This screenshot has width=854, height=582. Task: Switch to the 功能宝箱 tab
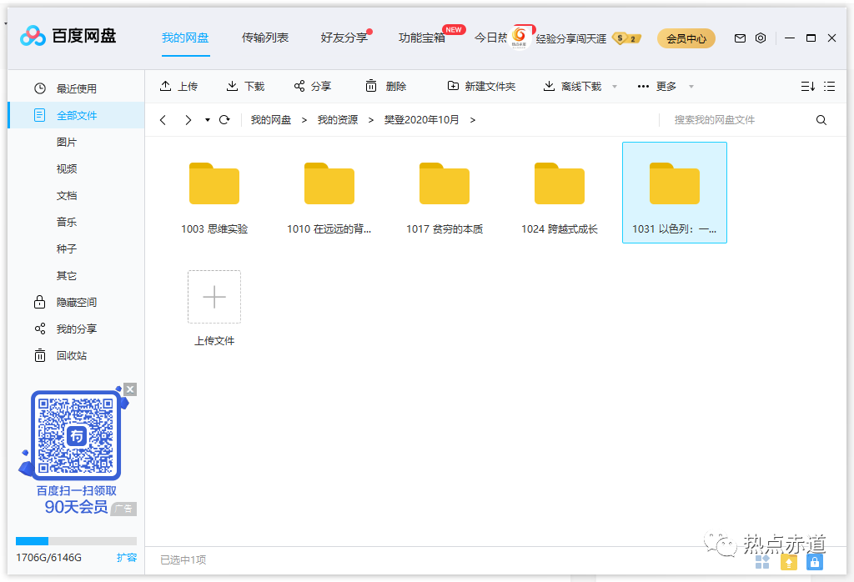coord(422,38)
